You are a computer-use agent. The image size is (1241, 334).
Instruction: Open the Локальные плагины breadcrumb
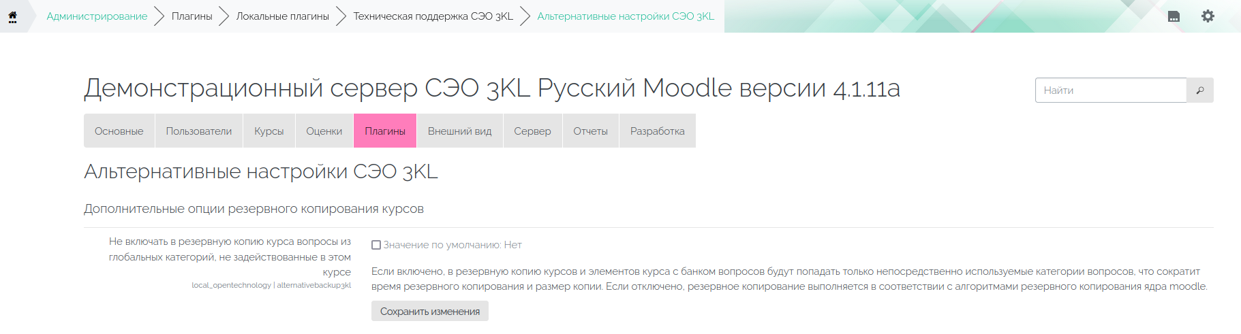coord(282,16)
